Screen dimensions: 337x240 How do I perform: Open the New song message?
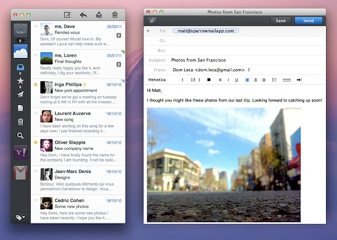tap(78, 122)
